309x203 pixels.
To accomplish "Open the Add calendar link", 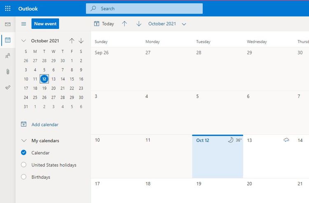I will tap(45, 125).
